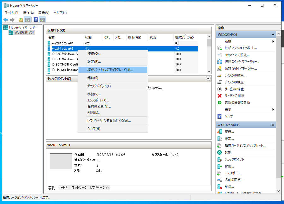Click the エクスポート icon in actions pane
This screenshot has height=204, width=284.
(x=220, y=173)
